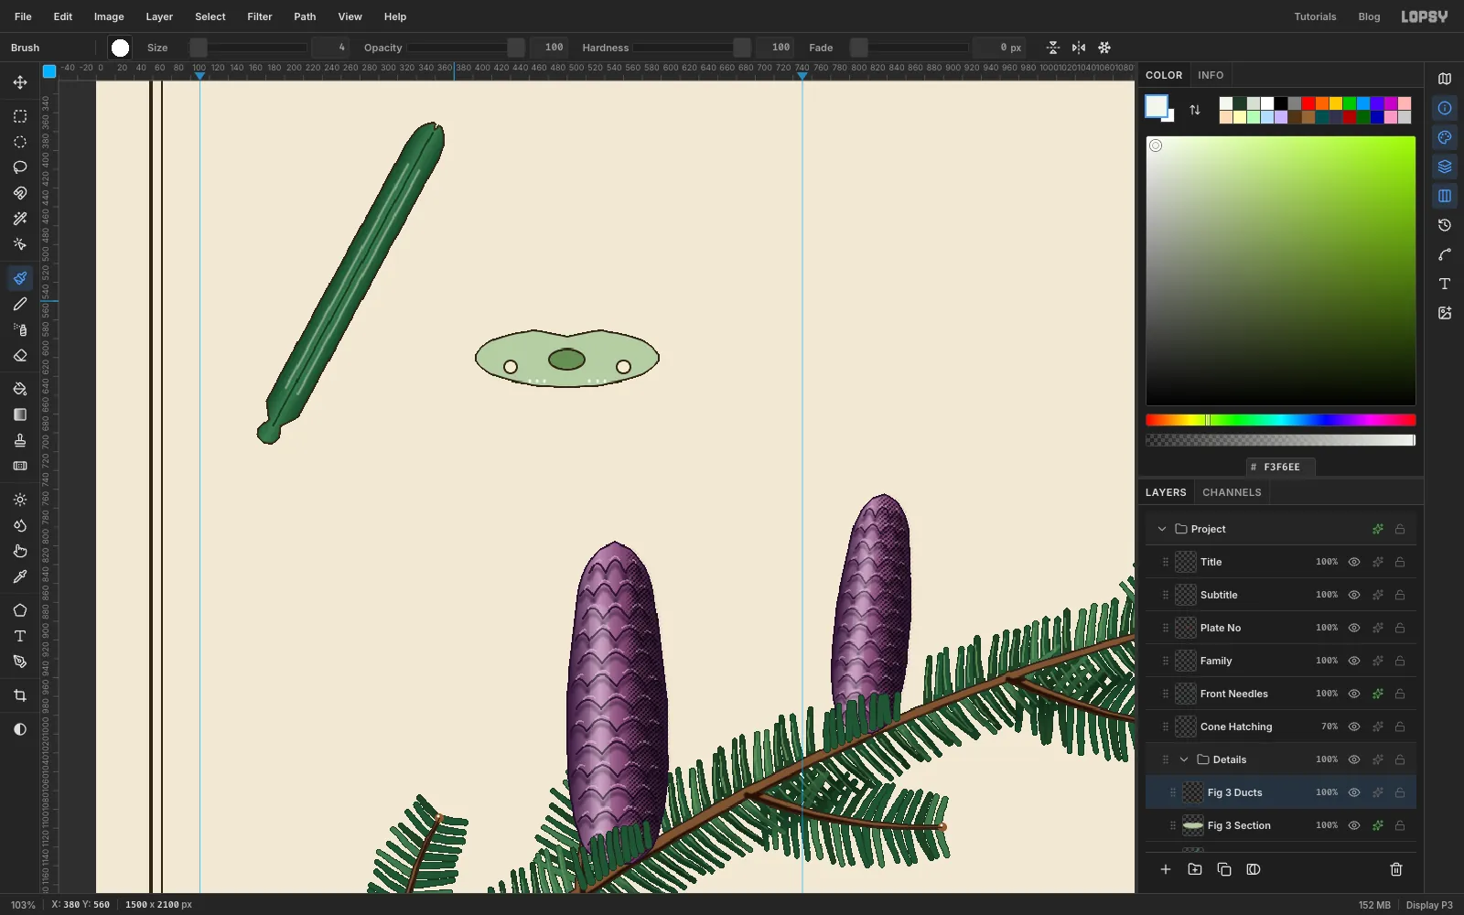Select the Crop tool
The height and width of the screenshot is (915, 1464).
tap(20, 695)
